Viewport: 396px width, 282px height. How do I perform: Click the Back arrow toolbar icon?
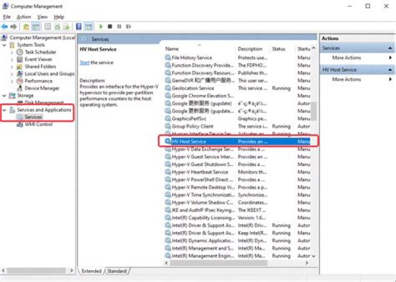(4, 26)
